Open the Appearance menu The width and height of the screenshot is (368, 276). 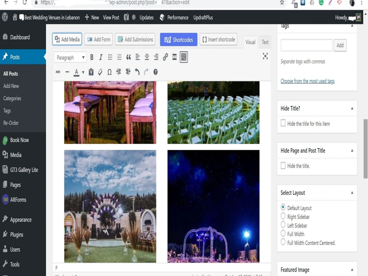[x=23, y=220]
